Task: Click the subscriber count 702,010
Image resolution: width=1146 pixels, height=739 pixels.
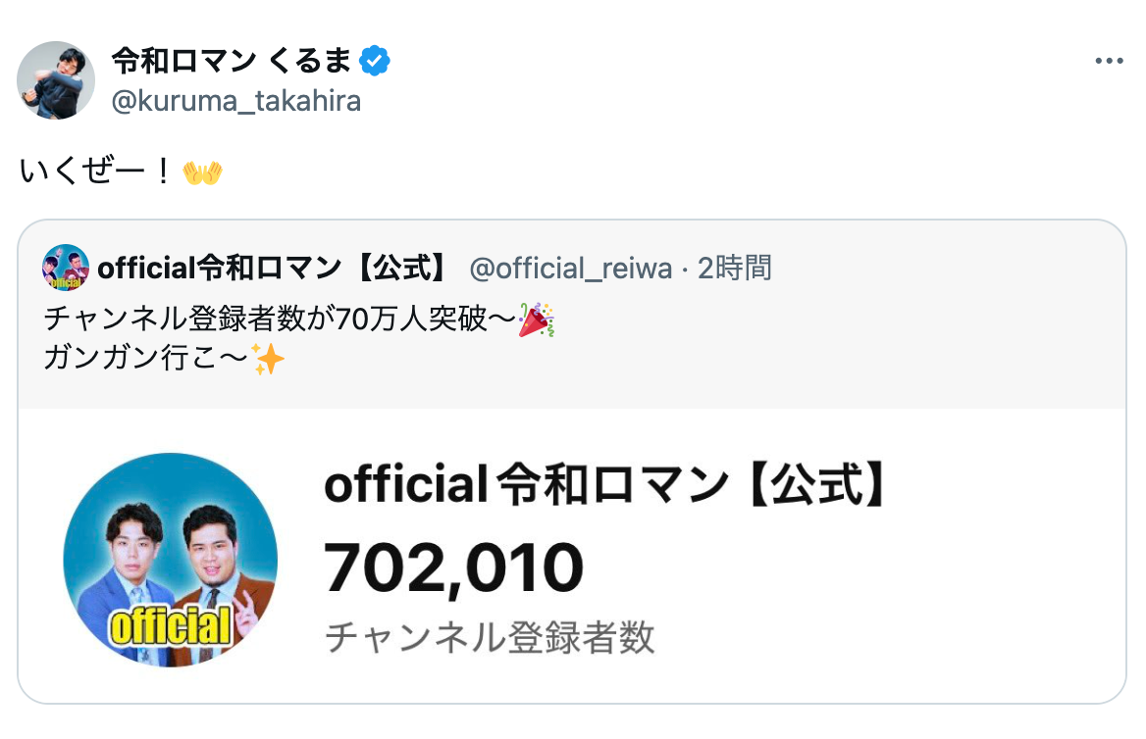Action: click(455, 565)
